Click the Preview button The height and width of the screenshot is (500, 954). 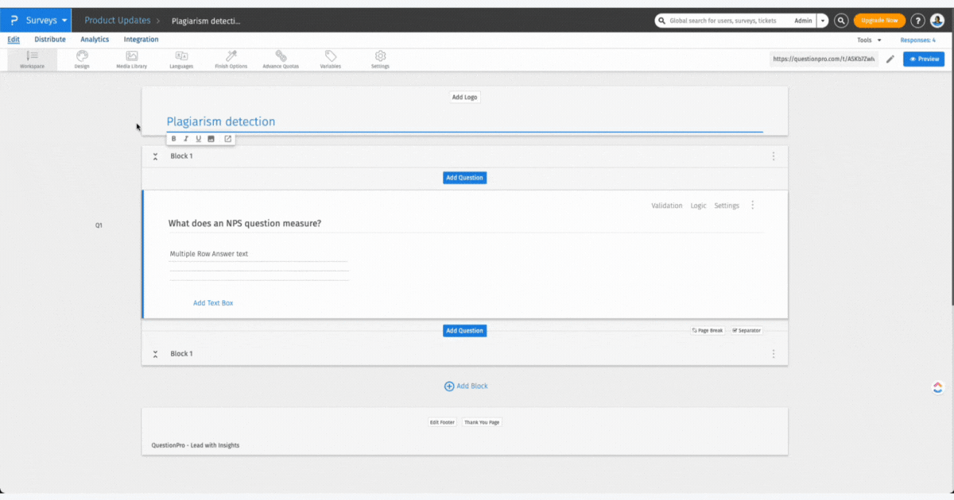[924, 59]
